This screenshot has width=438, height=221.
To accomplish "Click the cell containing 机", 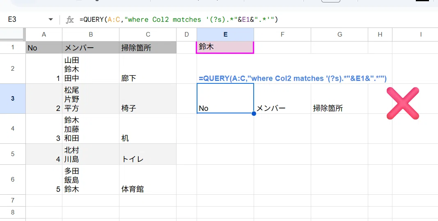I will (148, 129).
